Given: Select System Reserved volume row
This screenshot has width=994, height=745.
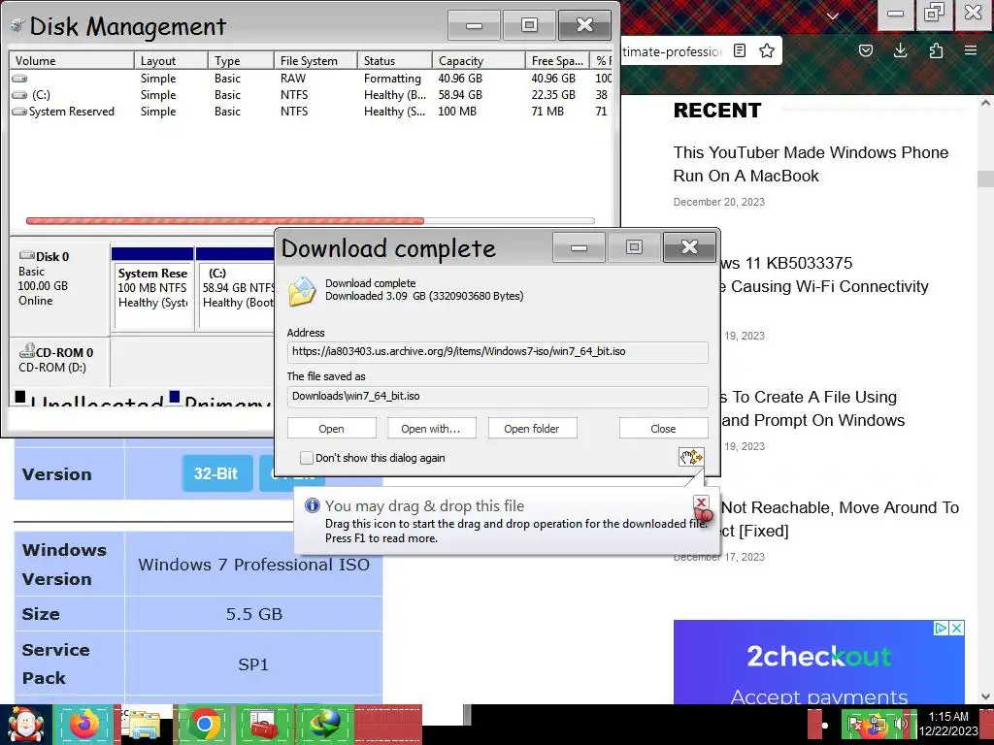Looking at the screenshot, I should (x=311, y=112).
